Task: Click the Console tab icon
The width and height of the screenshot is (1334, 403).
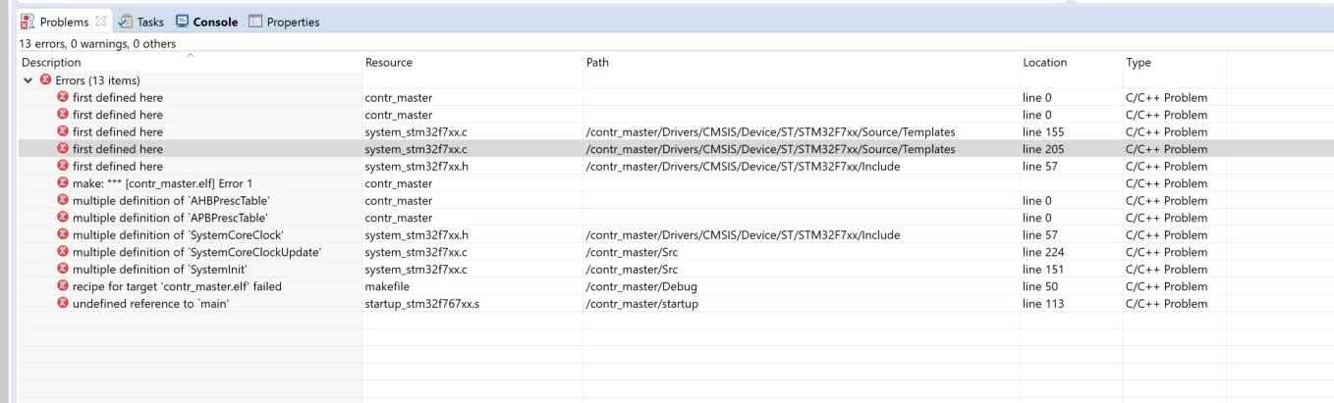Action: click(x=184, y=23)
